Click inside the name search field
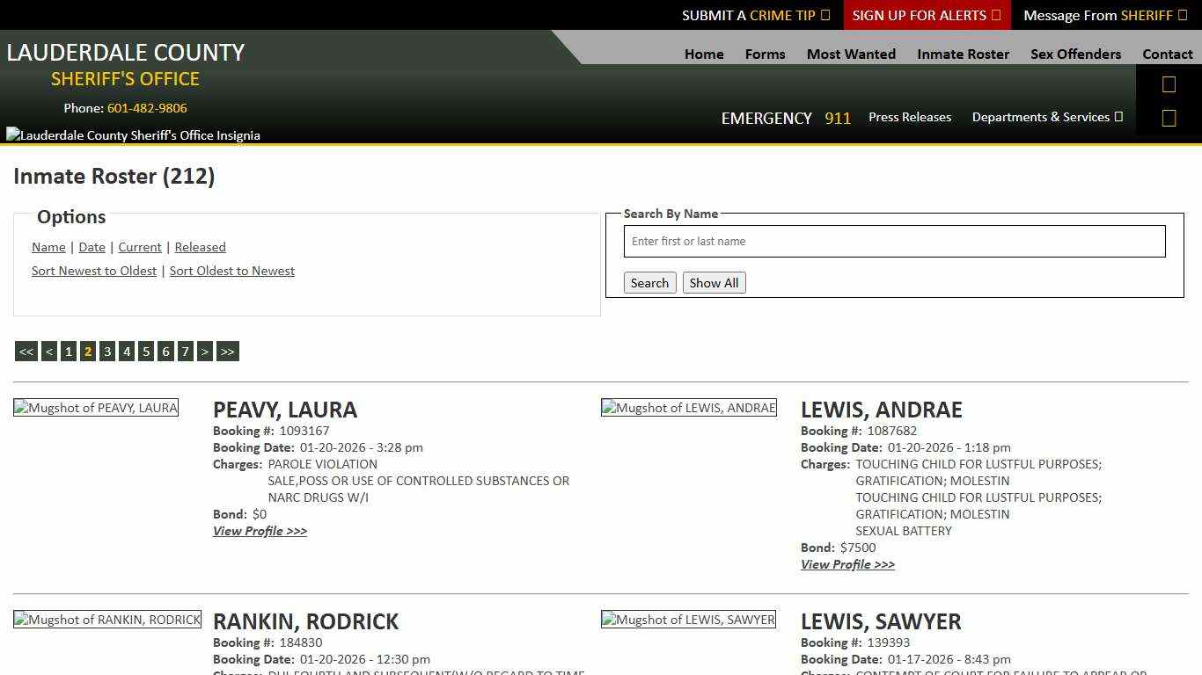The image size is (1202, 675). click(x=894, y=241)
